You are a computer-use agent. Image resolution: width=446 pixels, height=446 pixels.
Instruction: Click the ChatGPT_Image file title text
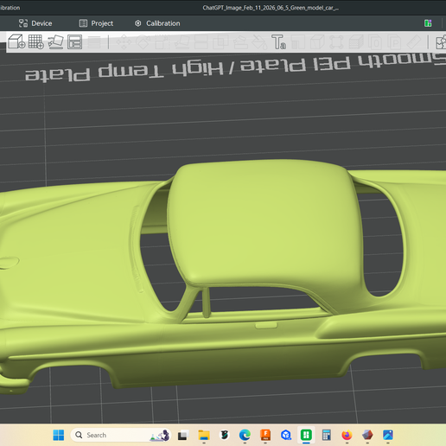coord(271,8)
